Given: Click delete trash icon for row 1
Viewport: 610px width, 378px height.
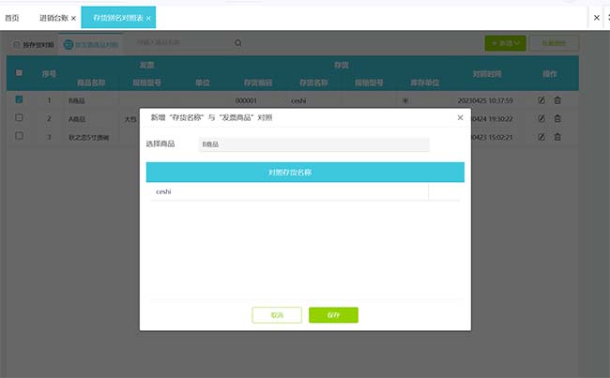Looking at the screenshot, I should (557, 100).
